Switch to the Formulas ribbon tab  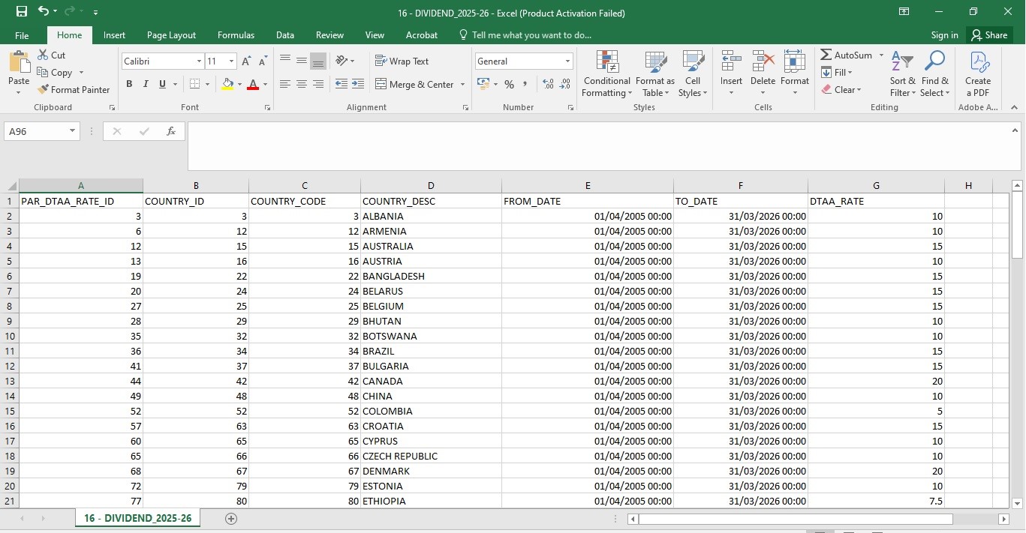click(x=236, y=35)
